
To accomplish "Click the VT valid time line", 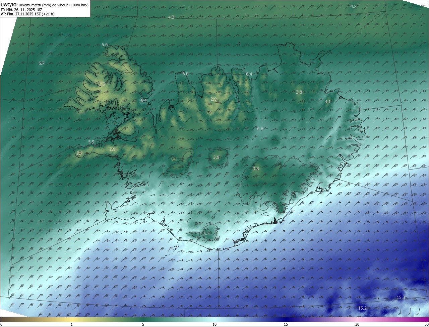I will point(27,14).
